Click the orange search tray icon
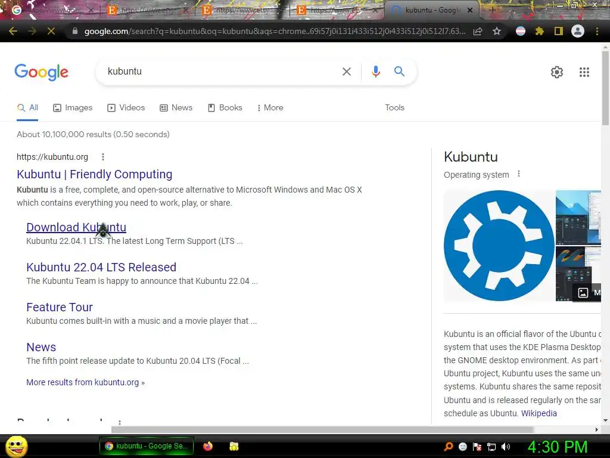This screenshot has height=458, width=610. point(449,446)
